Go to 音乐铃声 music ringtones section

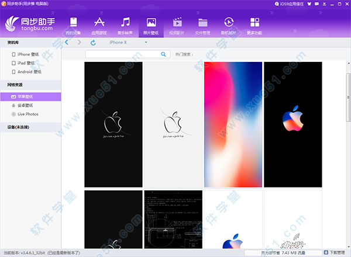click(126, 25)
